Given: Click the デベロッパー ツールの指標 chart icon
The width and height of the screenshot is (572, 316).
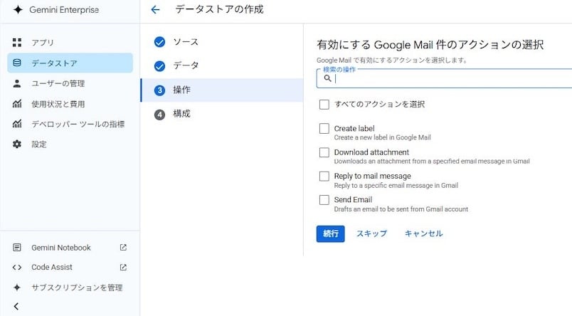Looking at the screenshot, I should [x=17, y=124].
